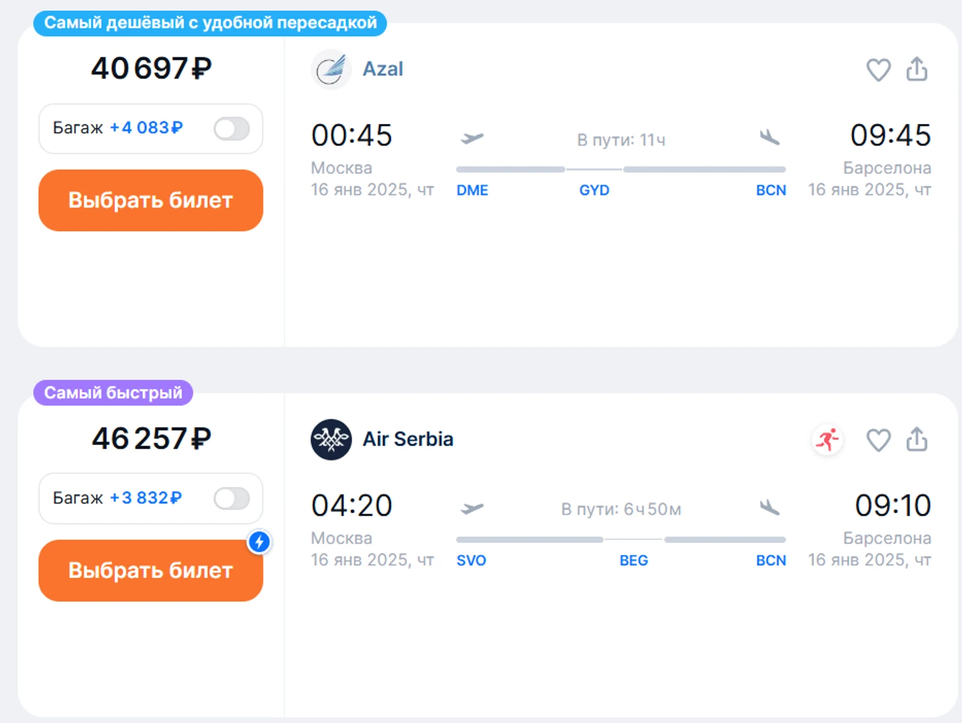Click the Azal airline logo
The width and height of the screenshot is (962, 723).
[331, 69]
